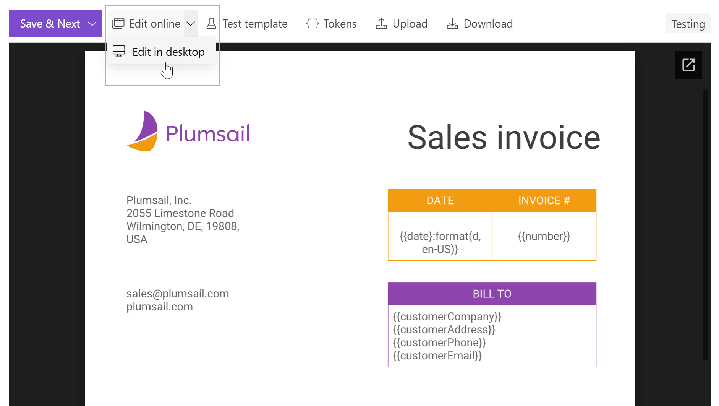Screen dimensions: 719x406
Task: Click the Edit online window icon
Action: pos(118,24)
